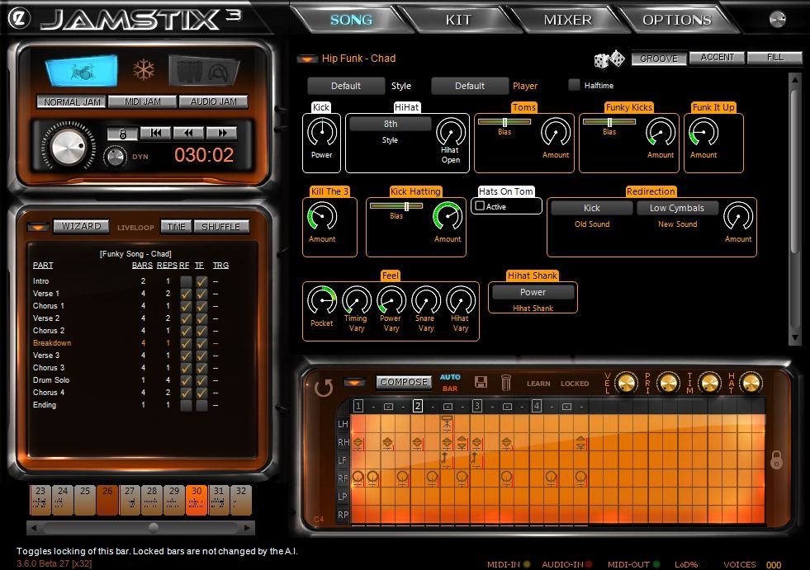Click the COMPOSE button
Screen dimensions: 810x570
point(404,382)
